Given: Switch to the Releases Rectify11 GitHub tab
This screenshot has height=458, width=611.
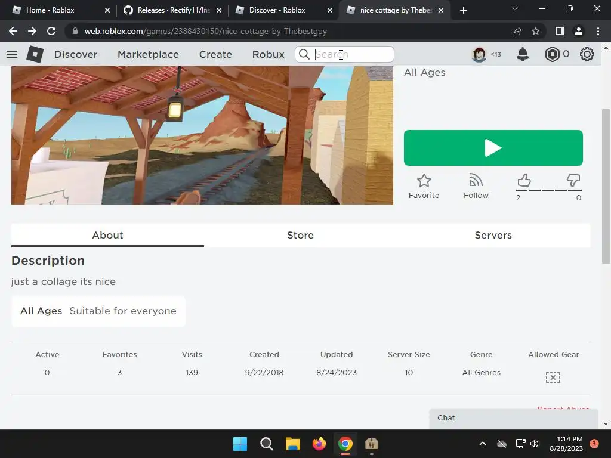Looking at the screenshot, I should (x=174, y=10).
